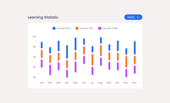Screen dimensions: 170x103
Task: Select the purple bar for February
Action: tap(50, 70)
